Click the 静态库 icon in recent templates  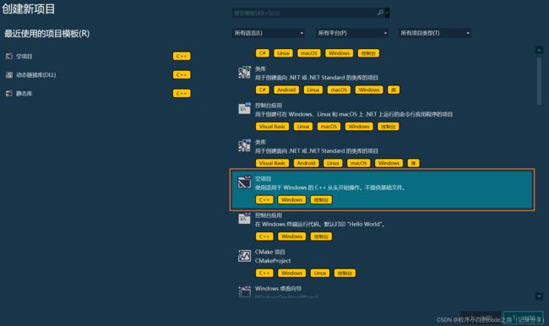tap(9, 93)
